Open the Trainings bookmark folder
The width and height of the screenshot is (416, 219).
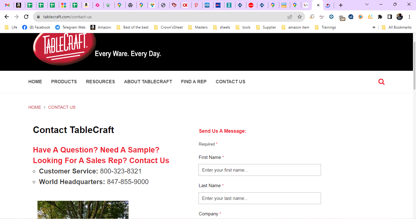click(x=325, y=27)
